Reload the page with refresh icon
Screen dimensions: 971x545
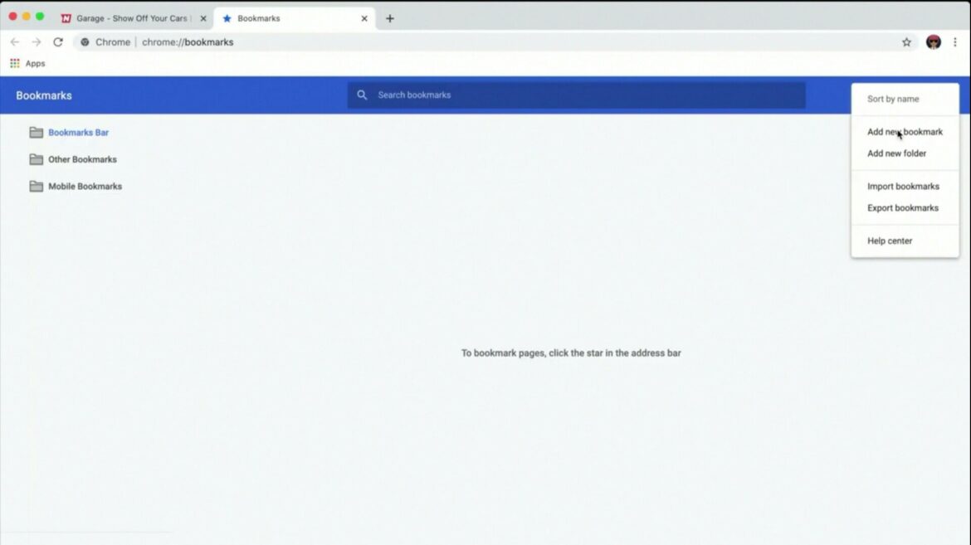click(x=58, y=42)
